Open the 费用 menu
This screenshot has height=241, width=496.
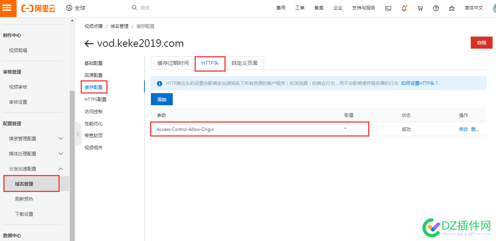[281, 8]
